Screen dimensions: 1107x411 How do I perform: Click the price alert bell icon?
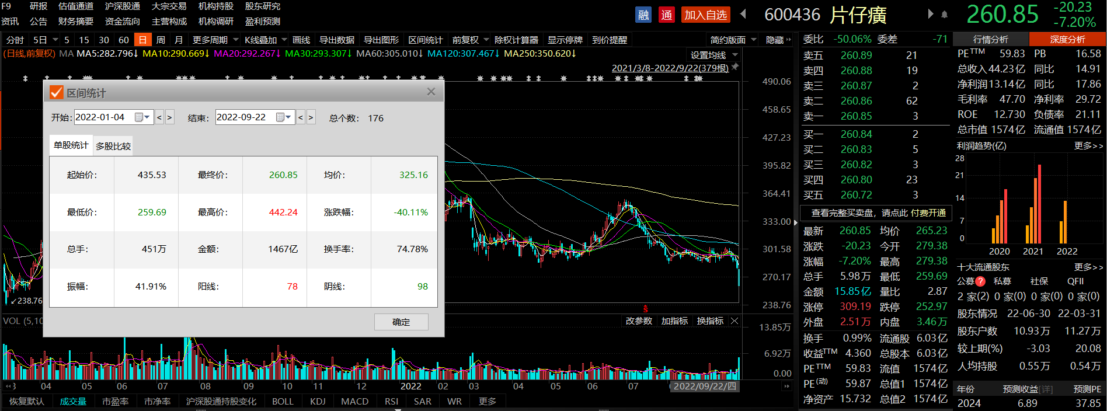point(944,14)
